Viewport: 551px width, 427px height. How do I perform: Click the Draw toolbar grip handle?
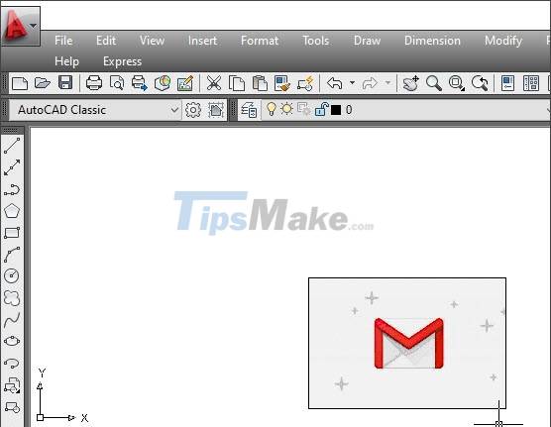tap(11, 131)
